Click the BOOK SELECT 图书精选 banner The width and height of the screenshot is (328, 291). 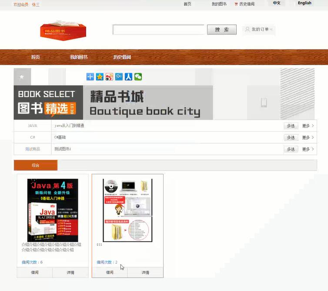tap(48, 102)
